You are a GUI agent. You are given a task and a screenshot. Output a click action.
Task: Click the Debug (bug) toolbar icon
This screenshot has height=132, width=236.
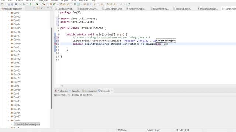(24, 4)
